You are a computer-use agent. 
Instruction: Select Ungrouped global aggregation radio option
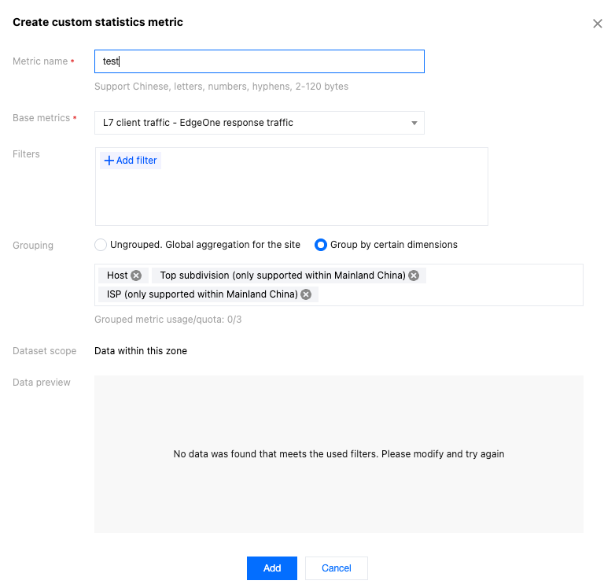click(101, 245)
